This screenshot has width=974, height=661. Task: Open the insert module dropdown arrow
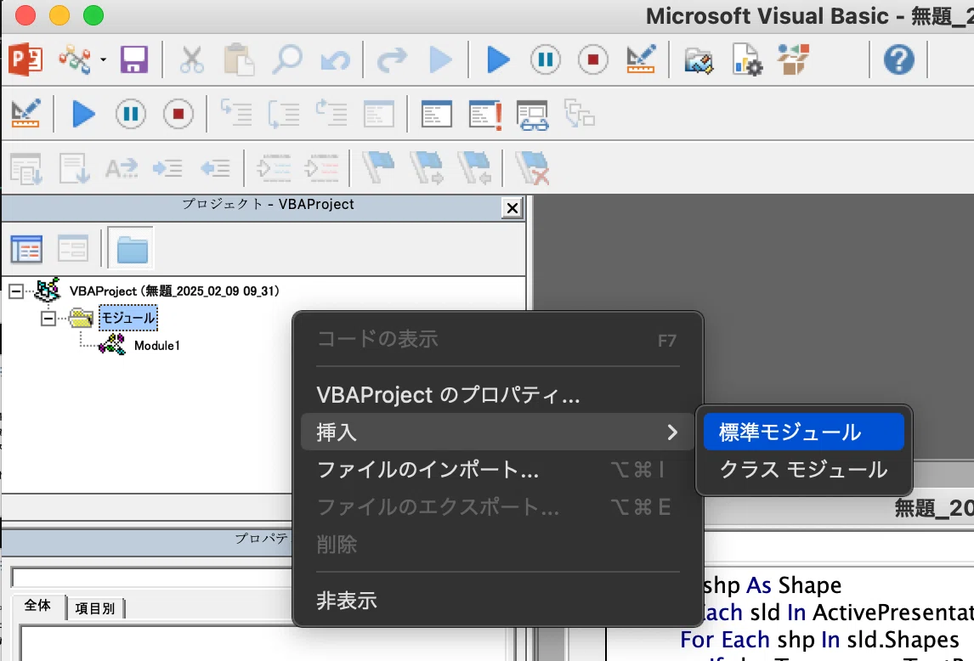(103, 59)
